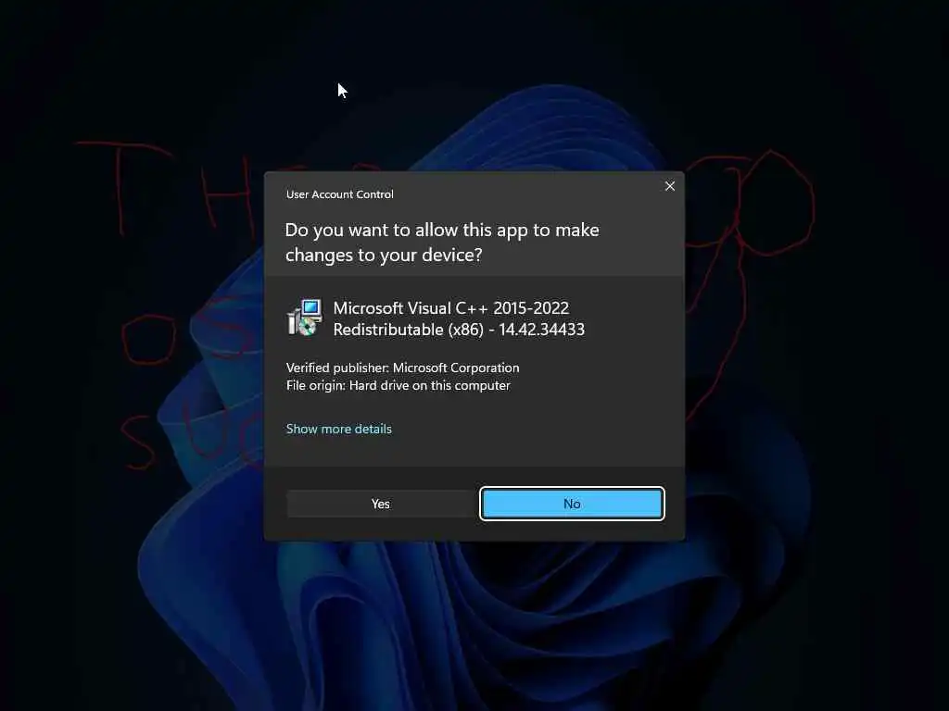This screenshot has height=711, width=949.
Task: Click 'Do you want to allow this app' heading
Action: click(x=442, y=243)
